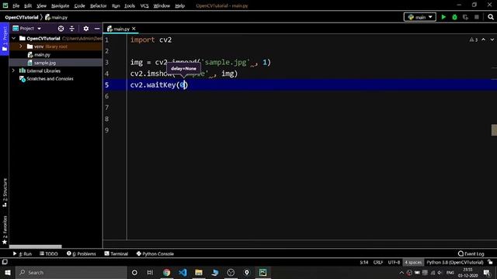Screen dimensions: 497x279
Task: Collapse all icon in Project panel header
Action: click(x=72, y=29)
